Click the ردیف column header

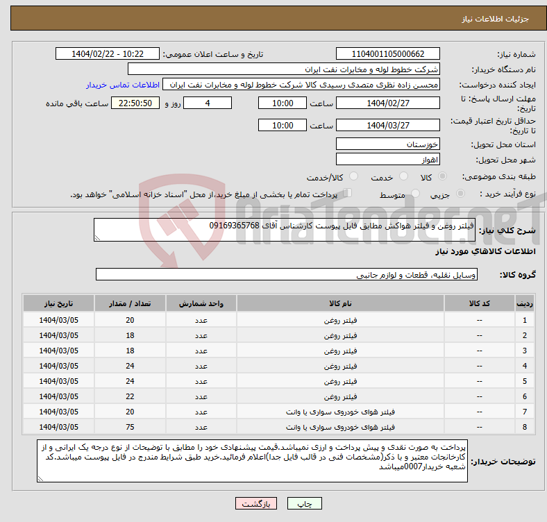525,303
